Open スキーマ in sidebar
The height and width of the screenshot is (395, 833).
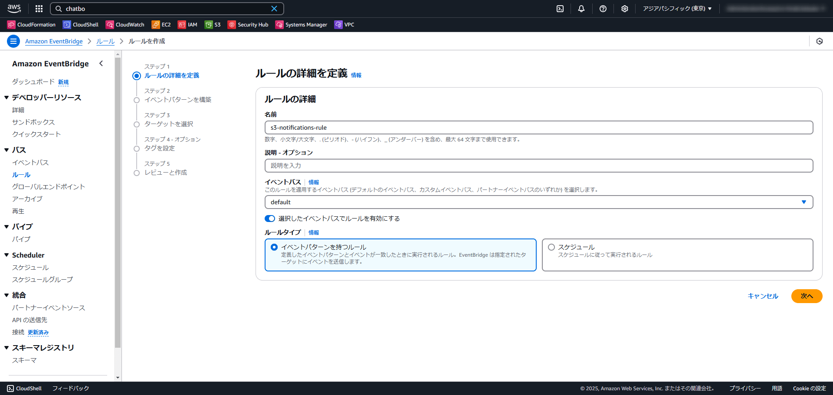click(24, 360)
